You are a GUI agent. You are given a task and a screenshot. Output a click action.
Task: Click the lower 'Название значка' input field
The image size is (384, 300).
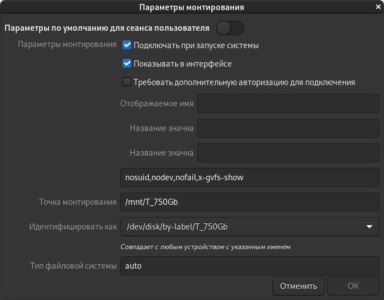tap(289, 153)
